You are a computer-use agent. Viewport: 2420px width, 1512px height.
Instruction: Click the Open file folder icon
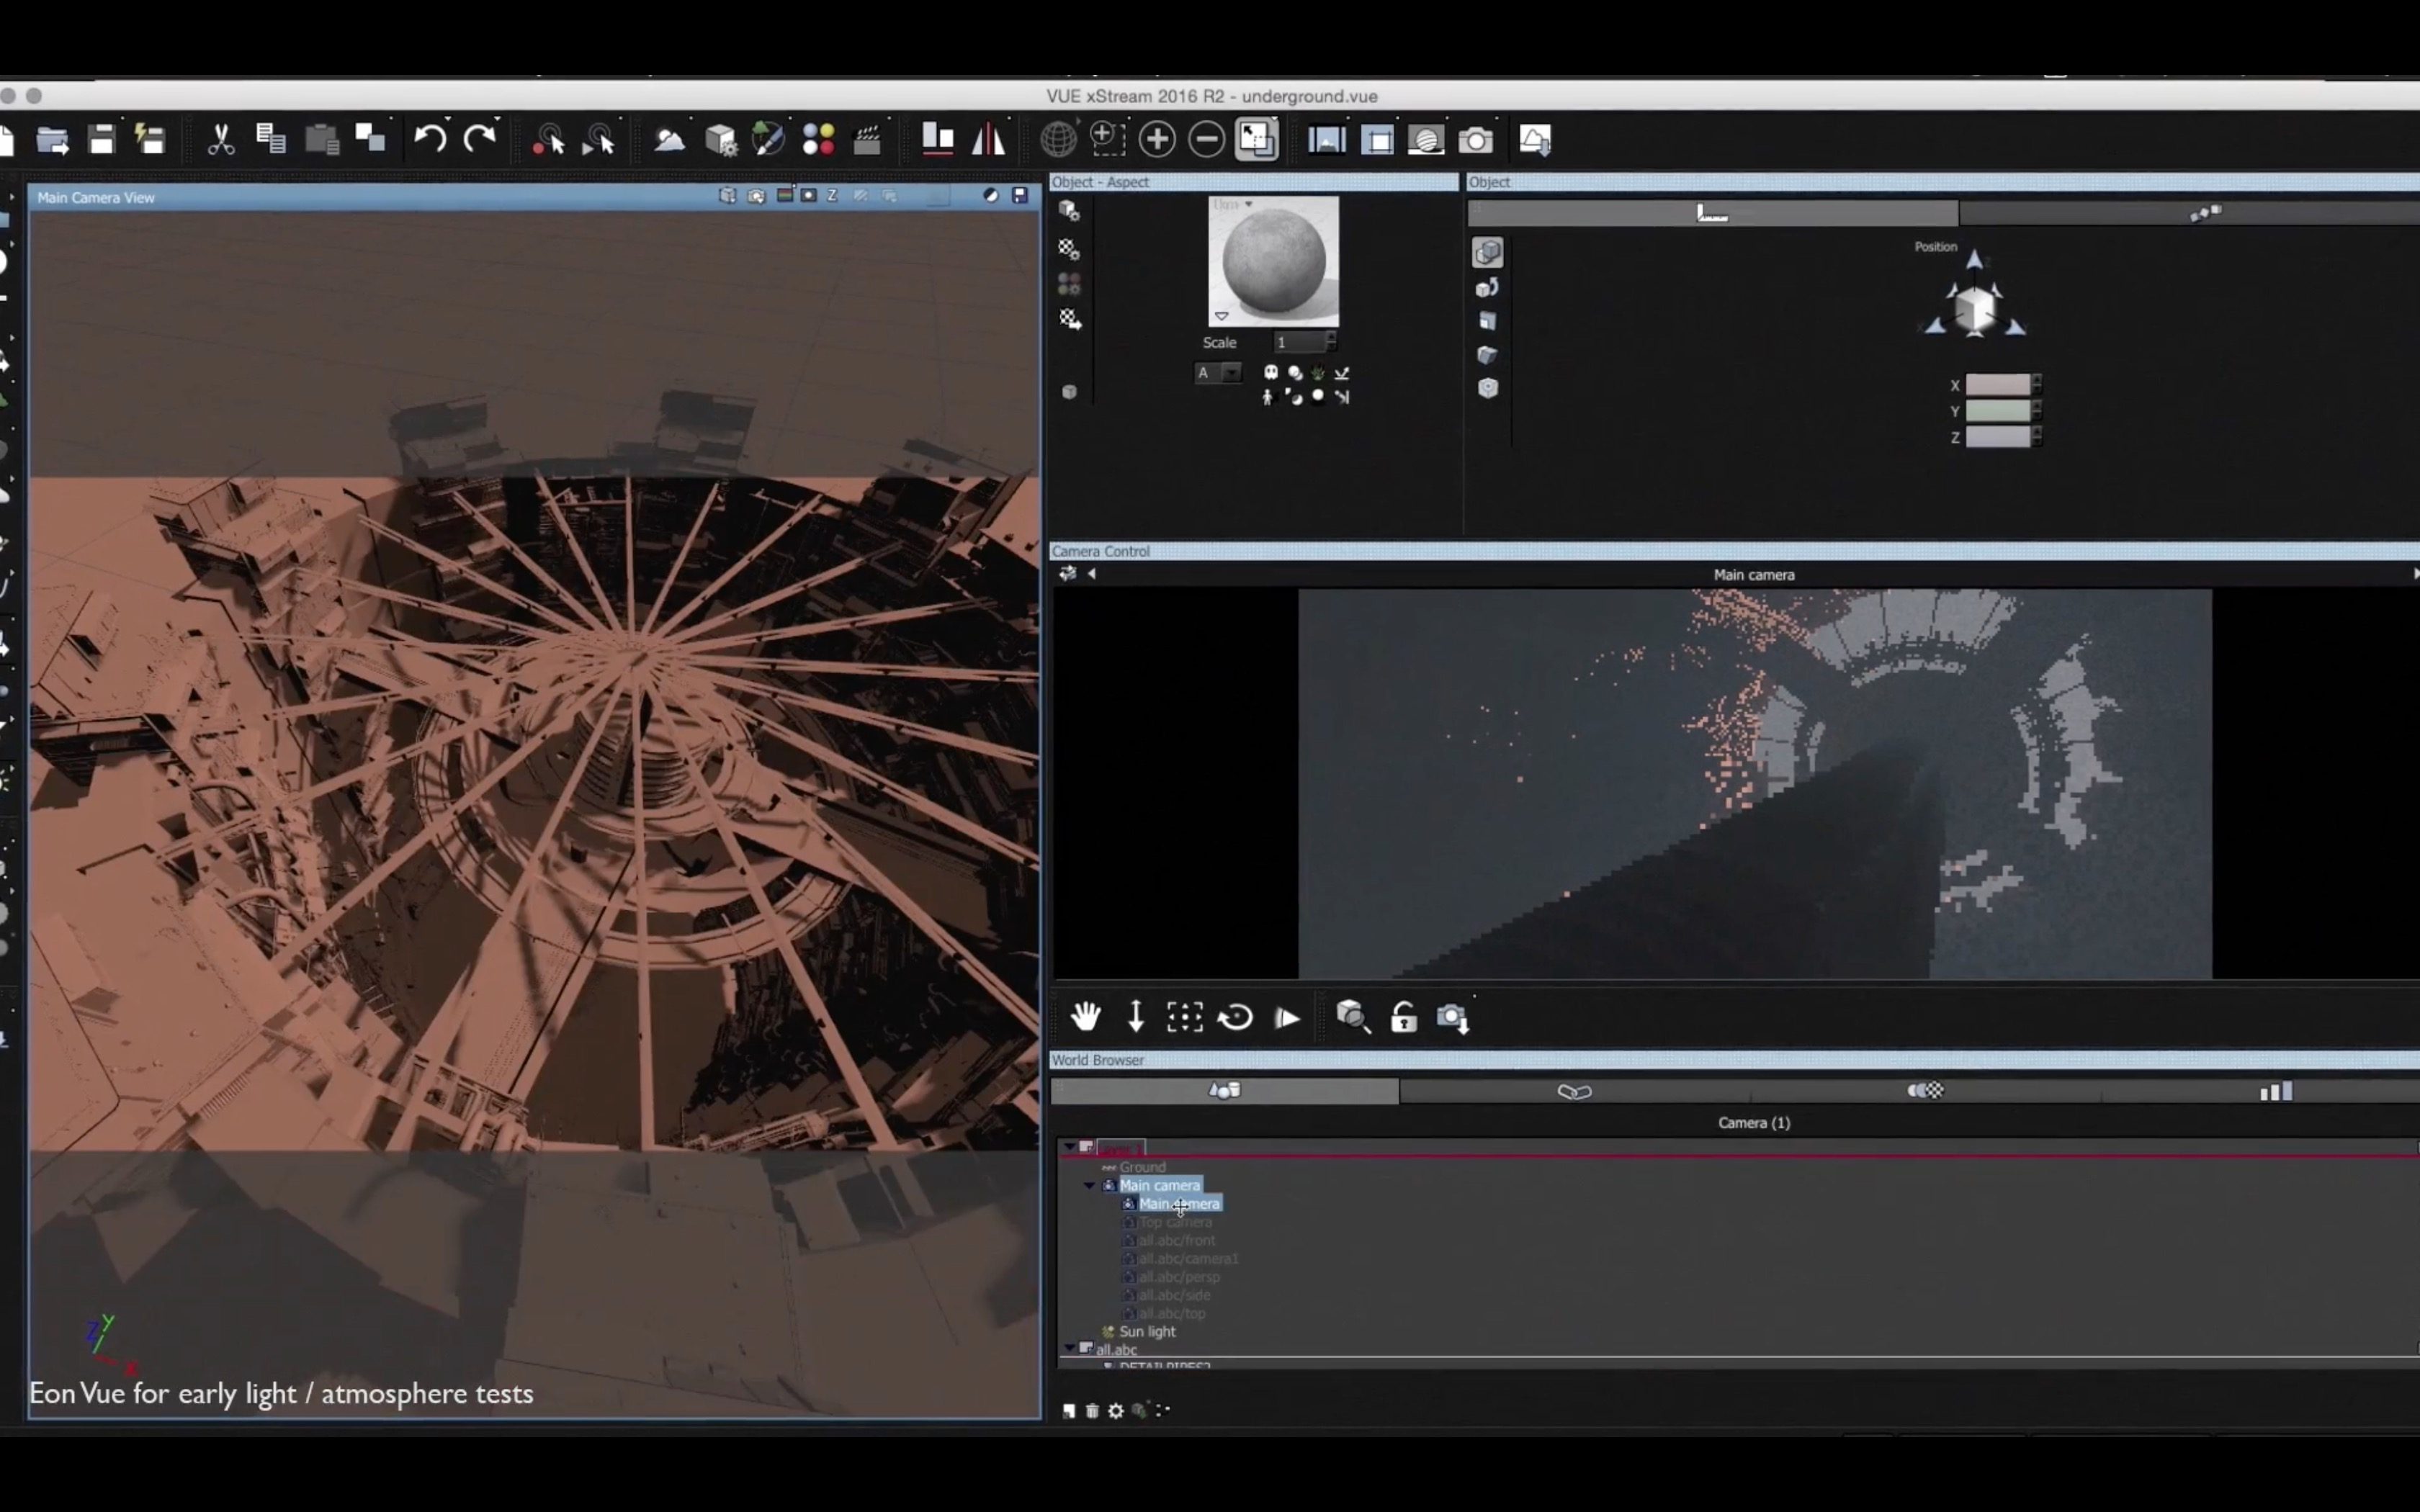(52, 140)
